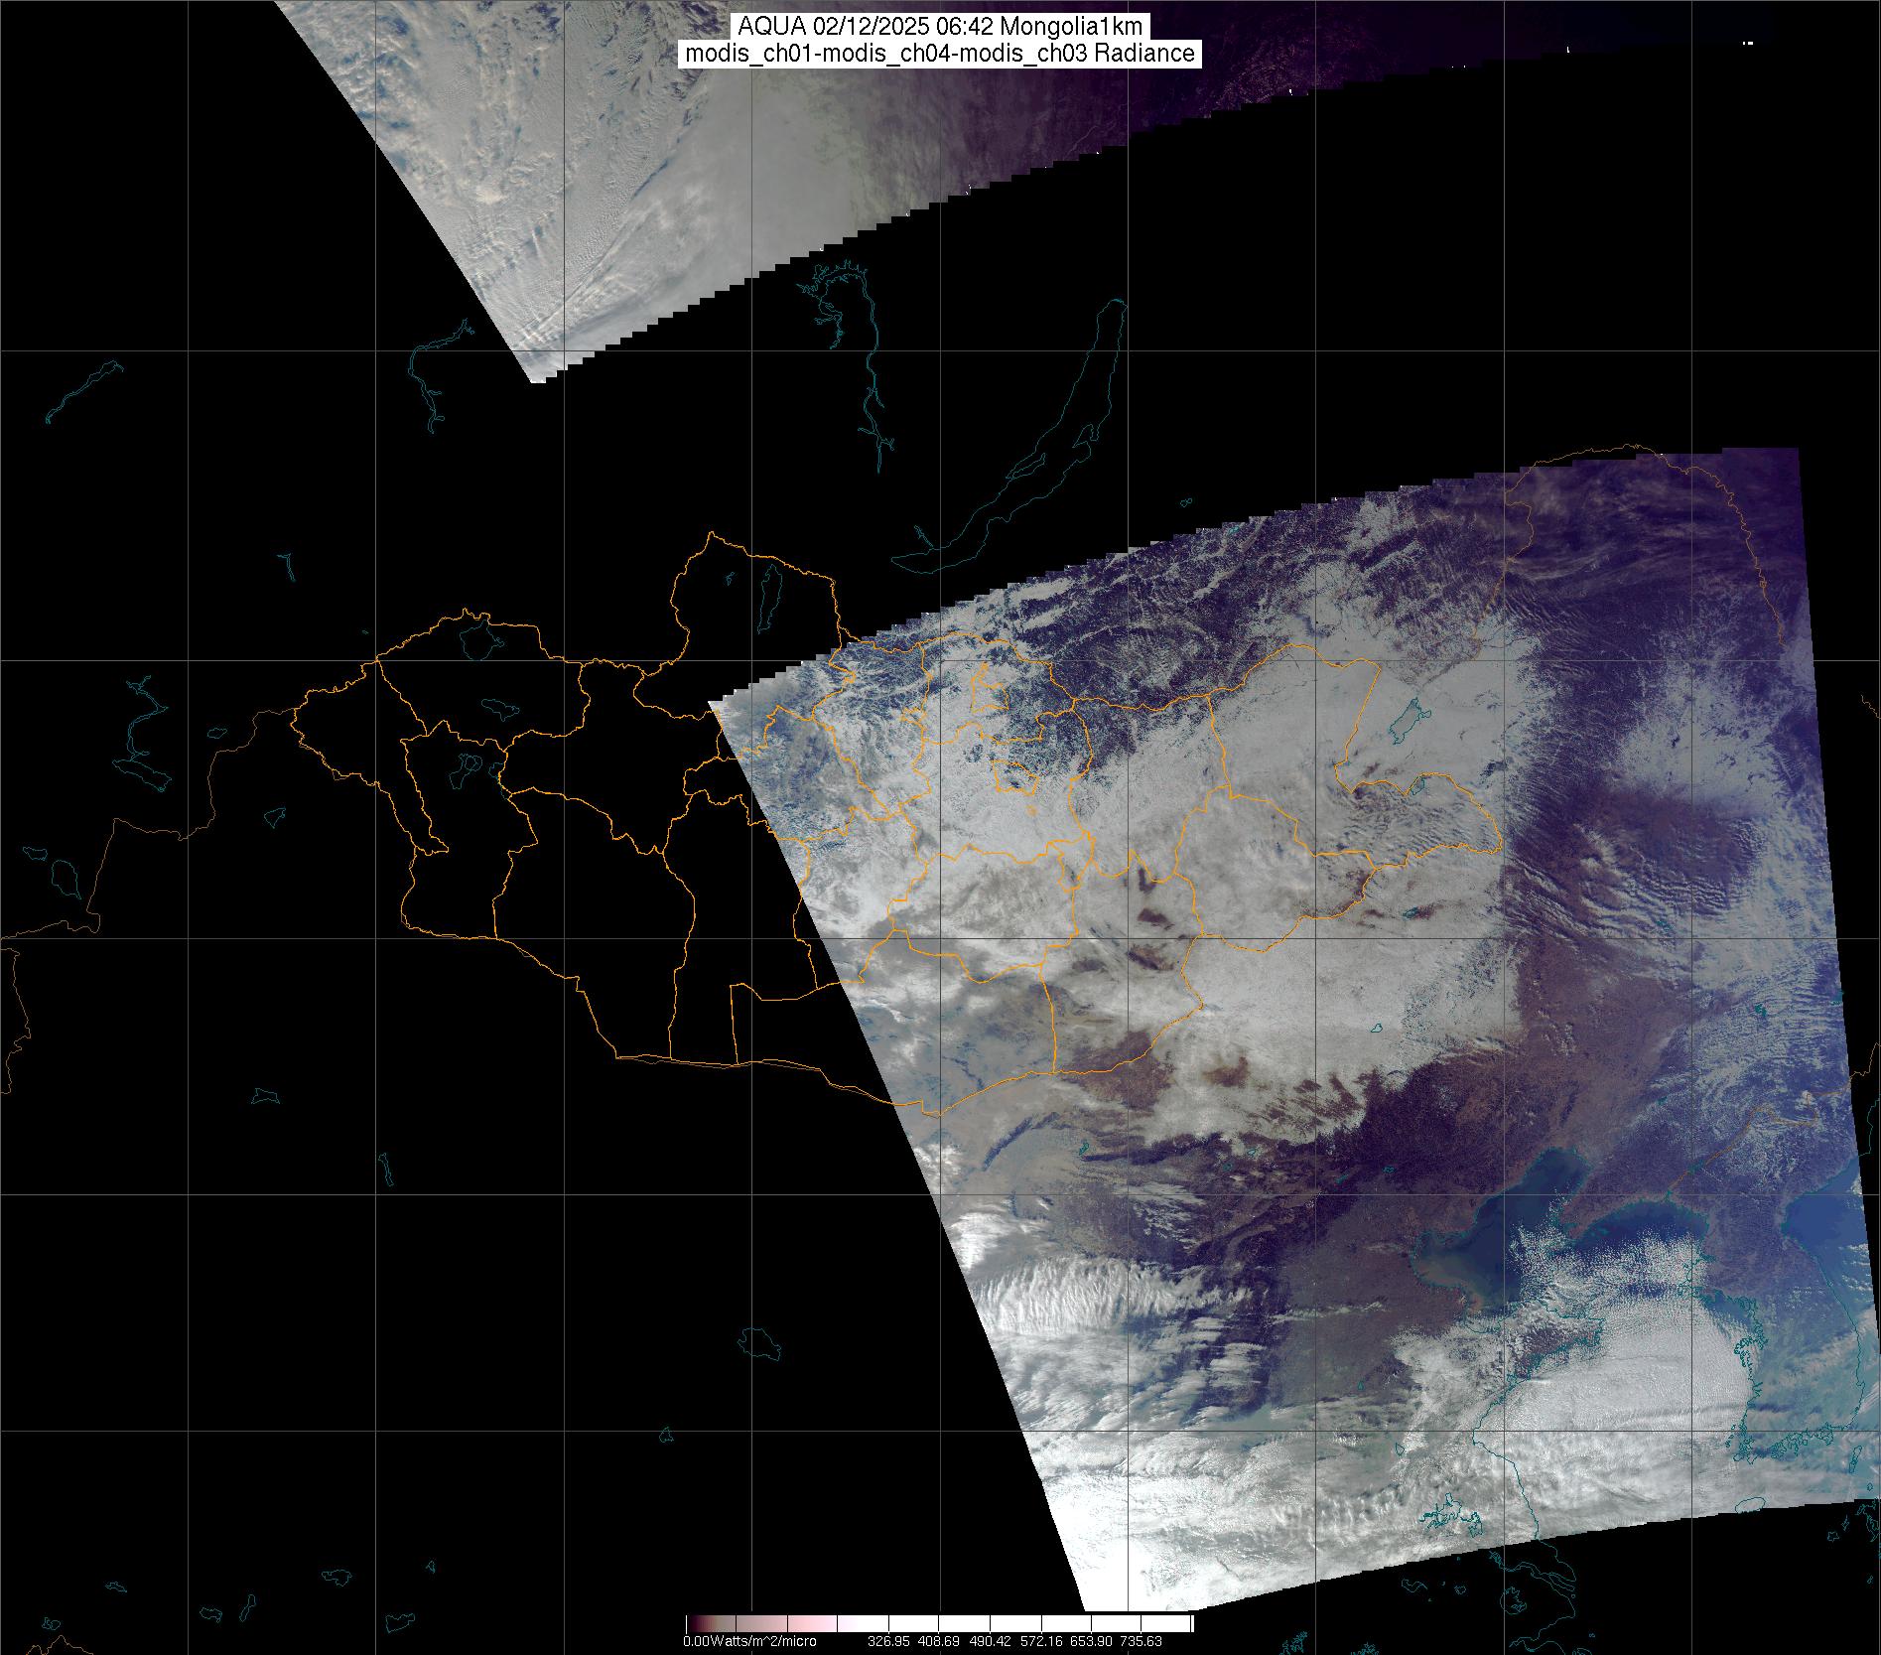This screenshot has width=1881, height=1655.
Task: Click the radiance color bar gradient
Action: click(939, 1623)
